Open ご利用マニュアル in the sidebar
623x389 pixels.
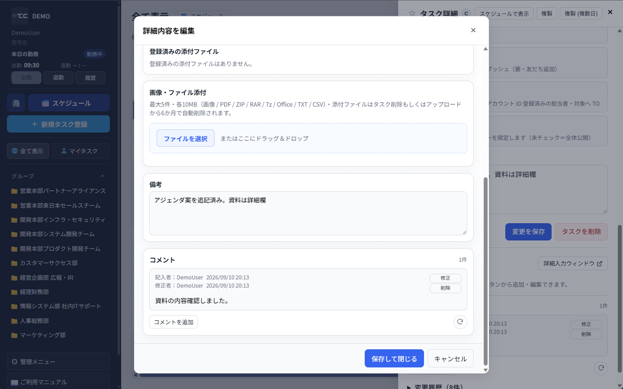point(58,382)
